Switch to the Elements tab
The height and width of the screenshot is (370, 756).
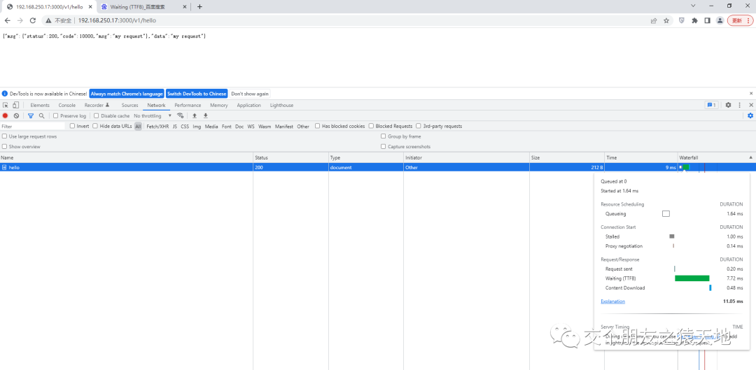pos(40,105)
